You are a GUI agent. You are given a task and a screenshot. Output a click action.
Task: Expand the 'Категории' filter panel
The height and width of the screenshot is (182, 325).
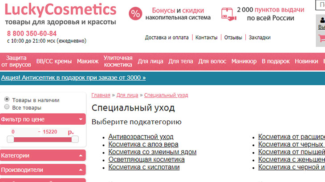click(x=81, y=155)
